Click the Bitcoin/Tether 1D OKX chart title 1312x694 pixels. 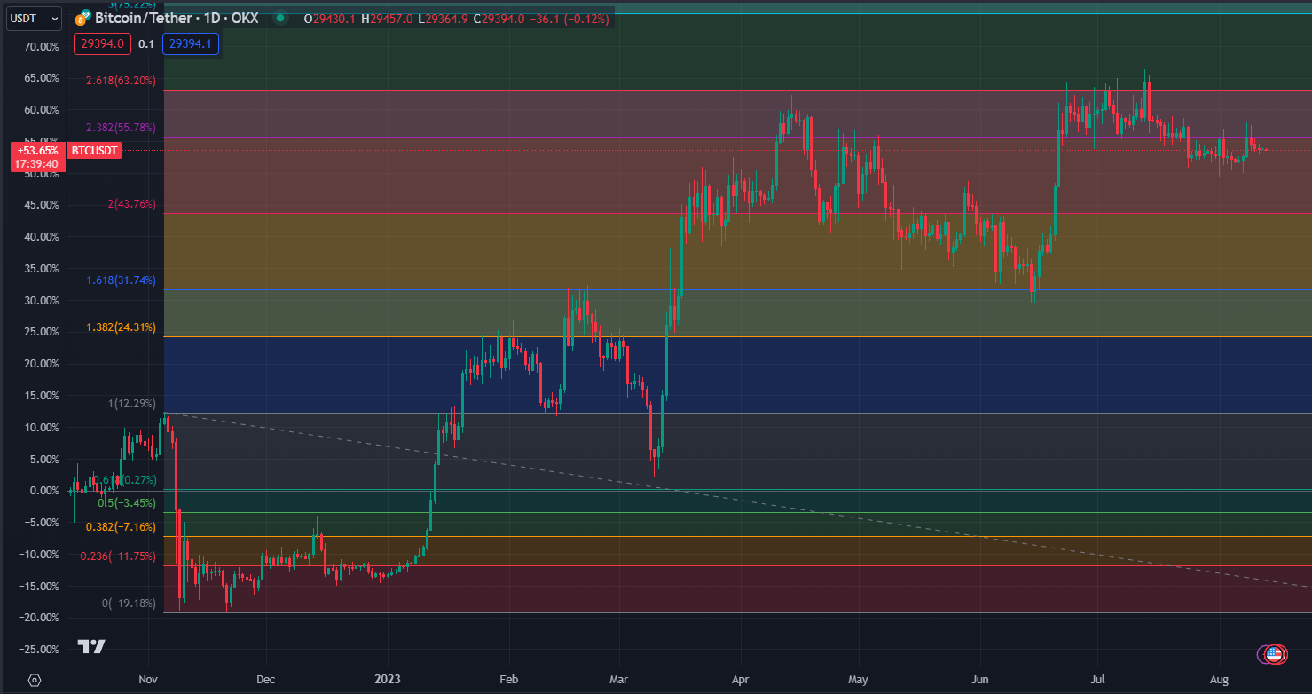177,18
